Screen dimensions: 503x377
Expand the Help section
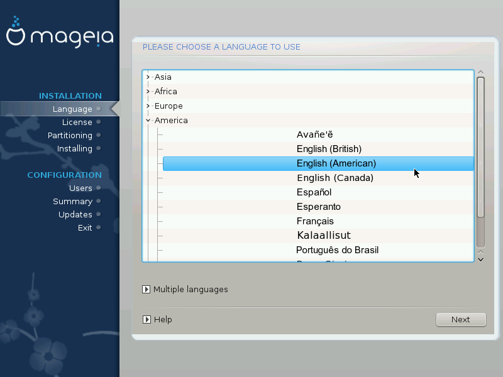tap(146, 320)
